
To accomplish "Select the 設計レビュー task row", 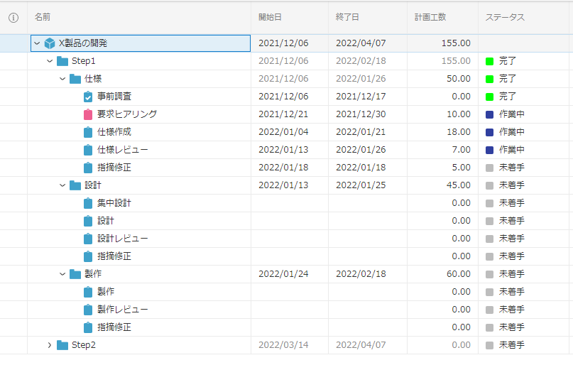I will point(123,239).
